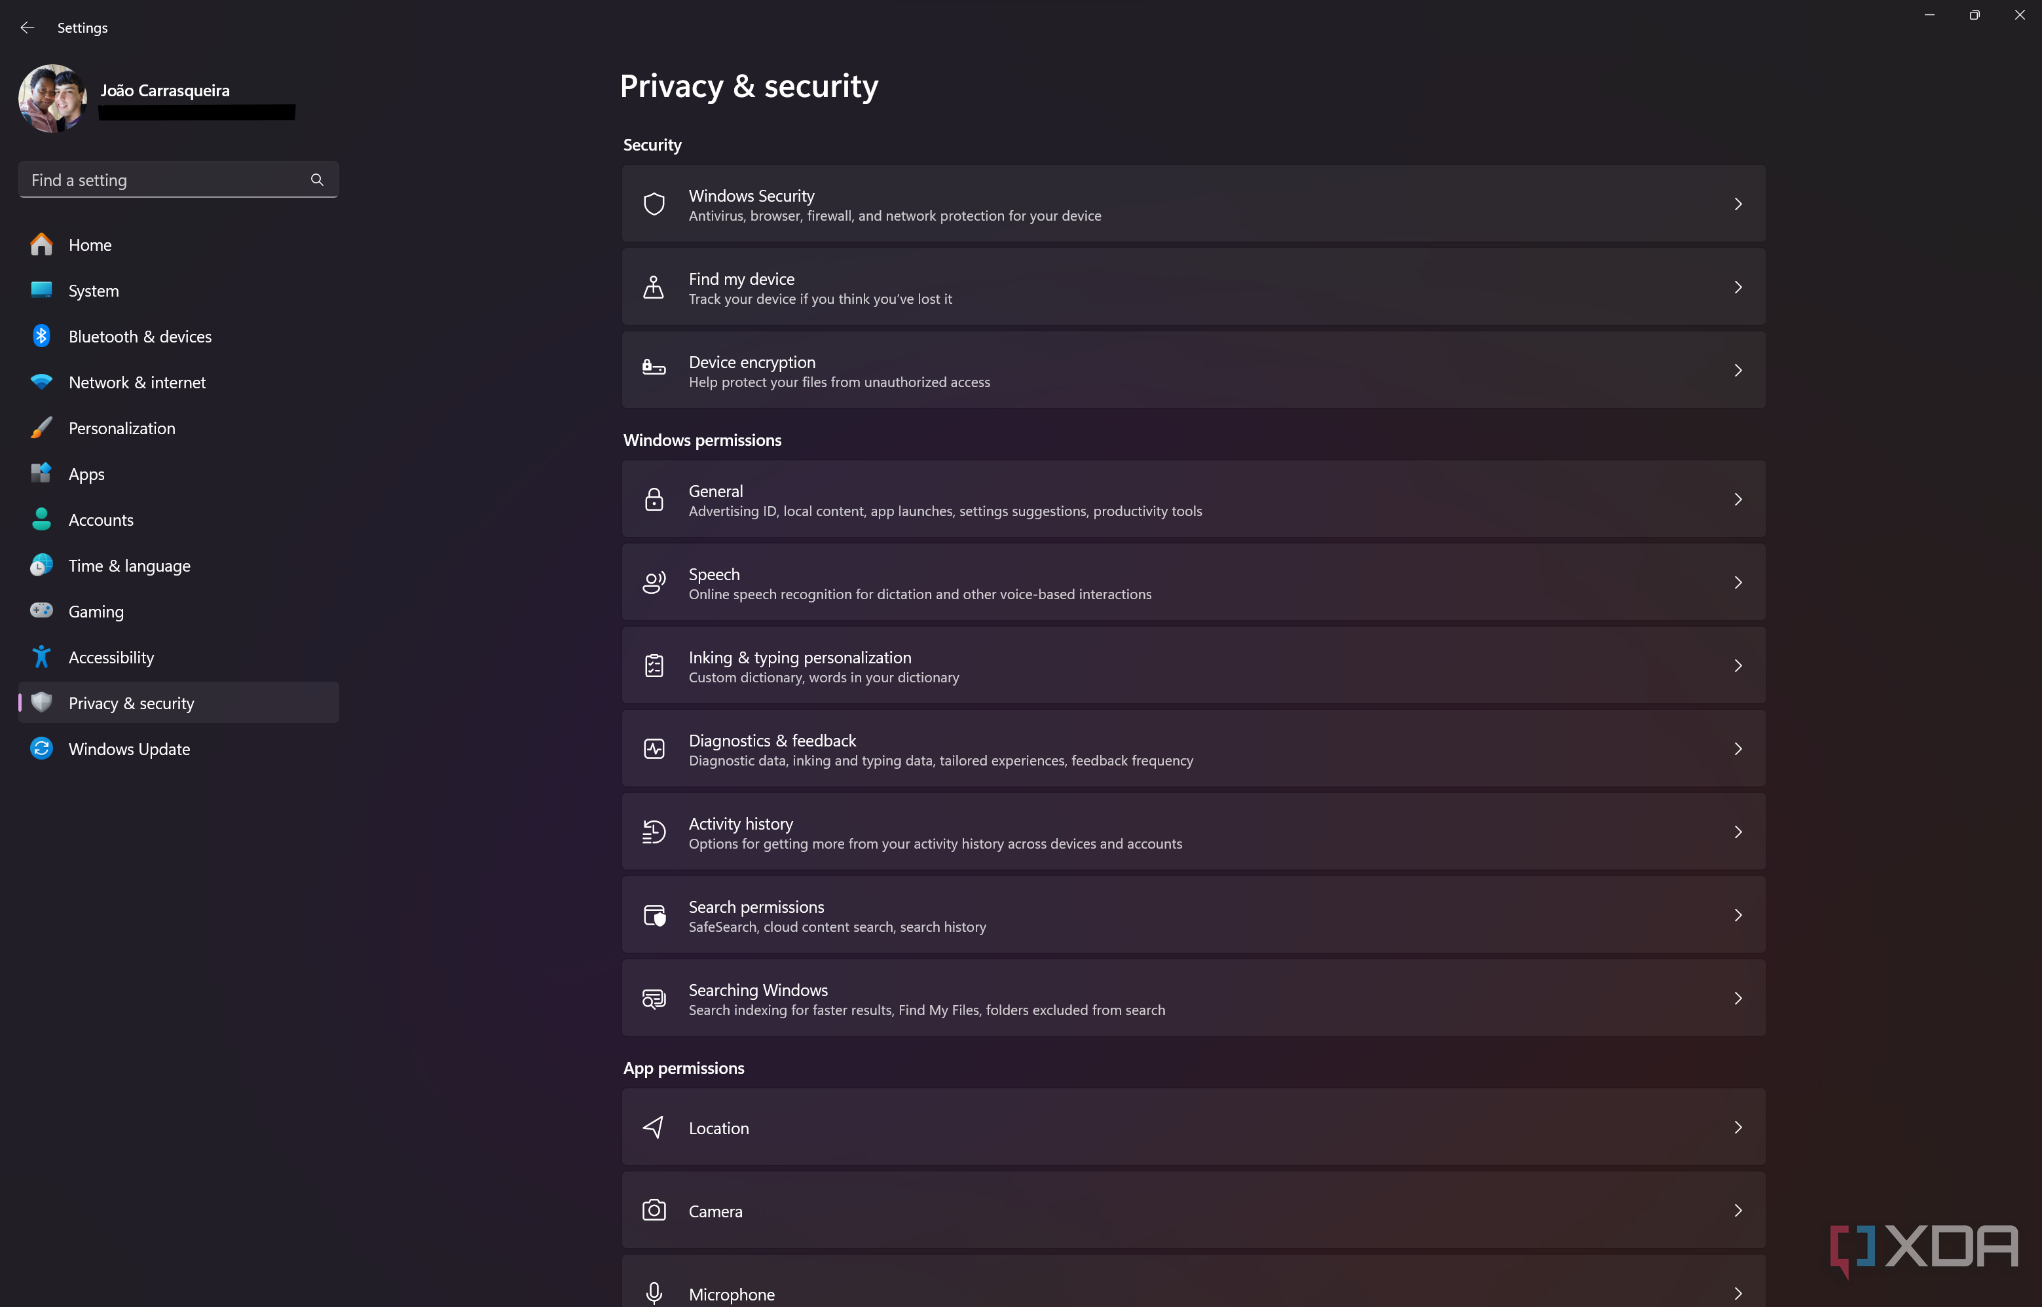Click the Microphone icon

654,1293
